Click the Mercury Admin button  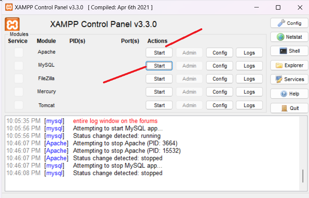189,92
